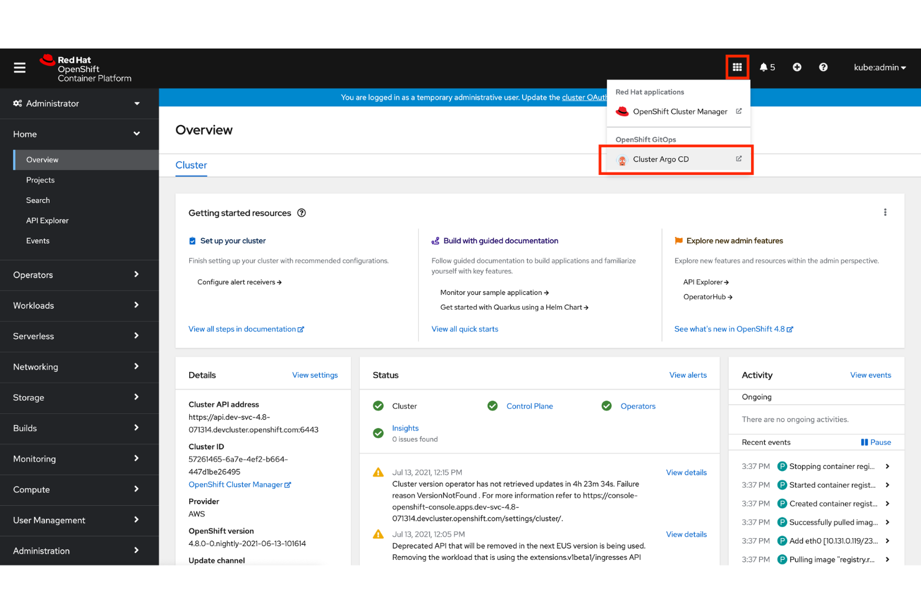Click View alerts in the Status card
The height and width of the screenshot is (614, 921).
(x=688, y=375)
